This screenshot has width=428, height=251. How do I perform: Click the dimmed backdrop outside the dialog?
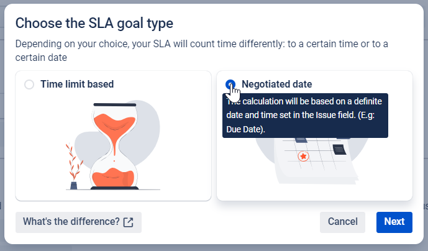click(214, 248)
